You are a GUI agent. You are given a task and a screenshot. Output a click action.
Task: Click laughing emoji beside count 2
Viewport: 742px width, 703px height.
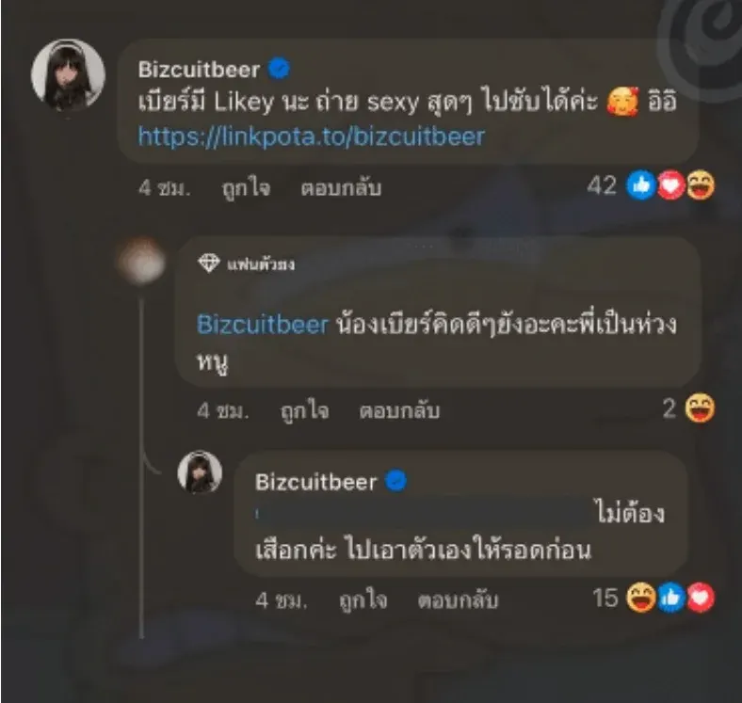(x=700, y=407)
